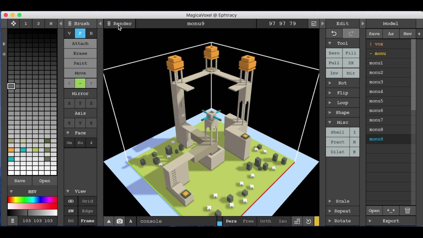Click the camera reset rotate icon

[x=308, y=221]
